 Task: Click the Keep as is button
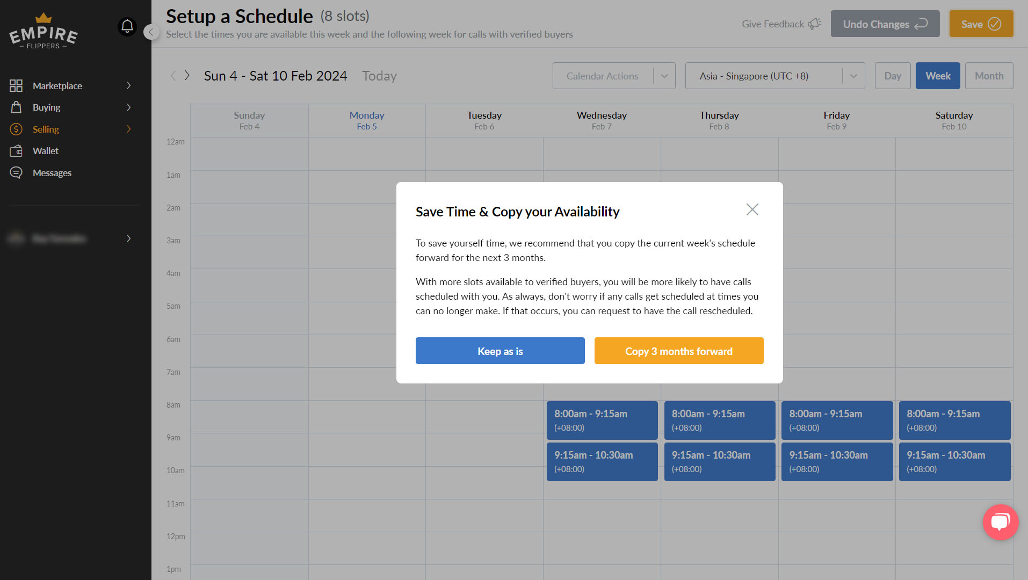499,351
